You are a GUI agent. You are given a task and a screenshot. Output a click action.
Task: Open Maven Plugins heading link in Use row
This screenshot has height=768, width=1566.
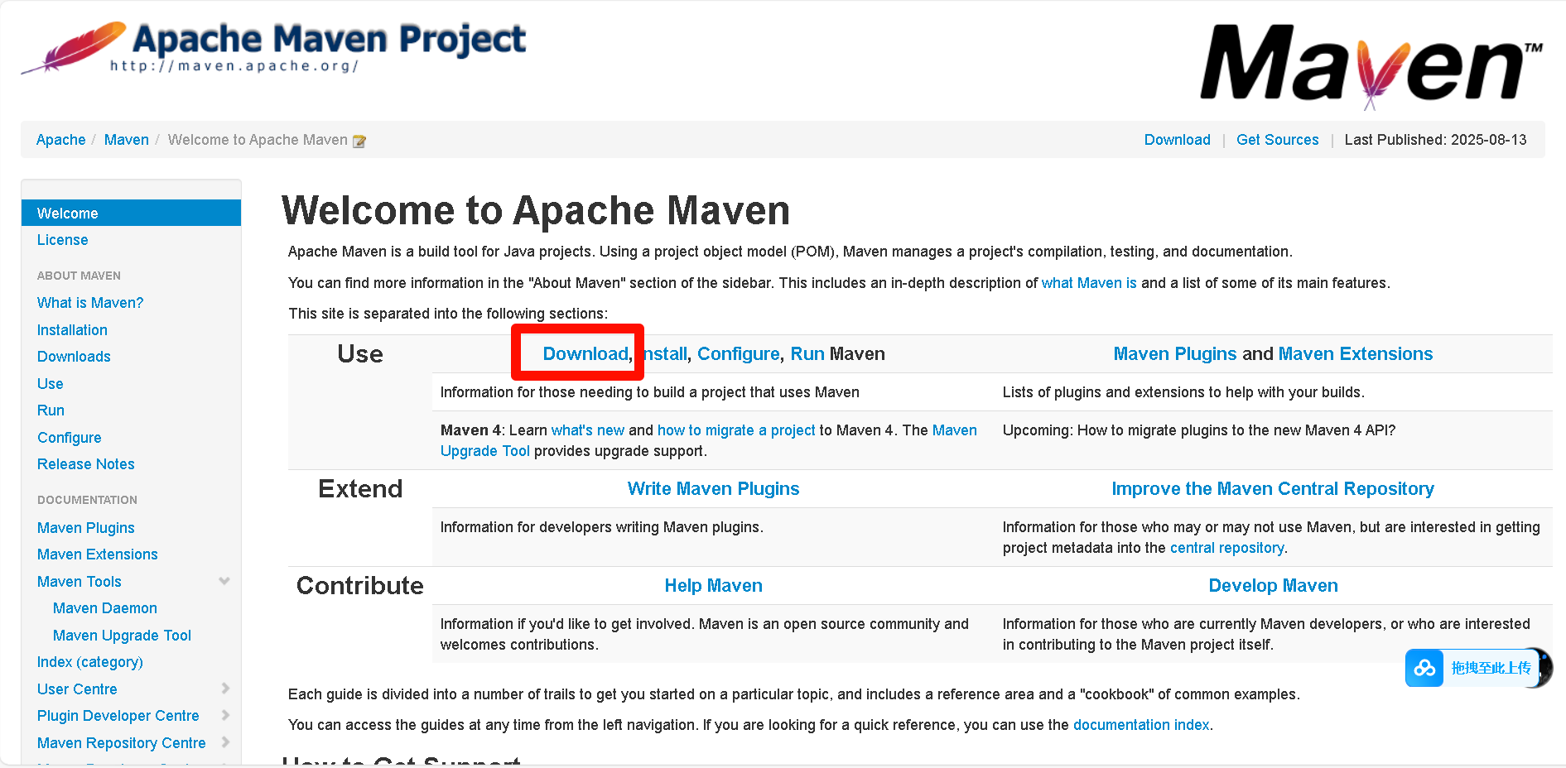1175,354
